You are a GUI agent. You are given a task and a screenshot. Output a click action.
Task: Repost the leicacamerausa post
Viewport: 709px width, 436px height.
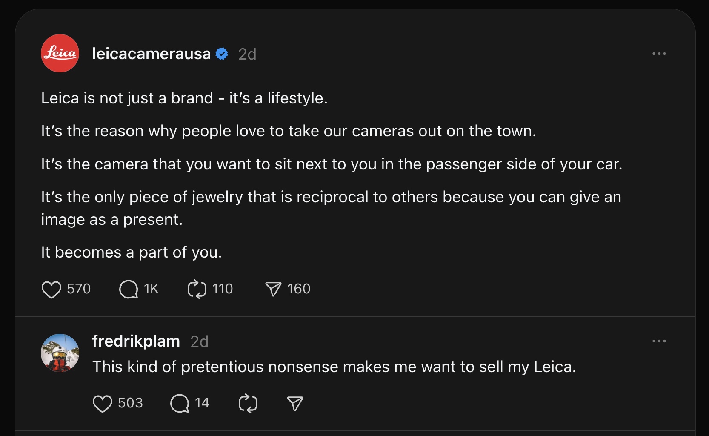click(x=197, y=290)
